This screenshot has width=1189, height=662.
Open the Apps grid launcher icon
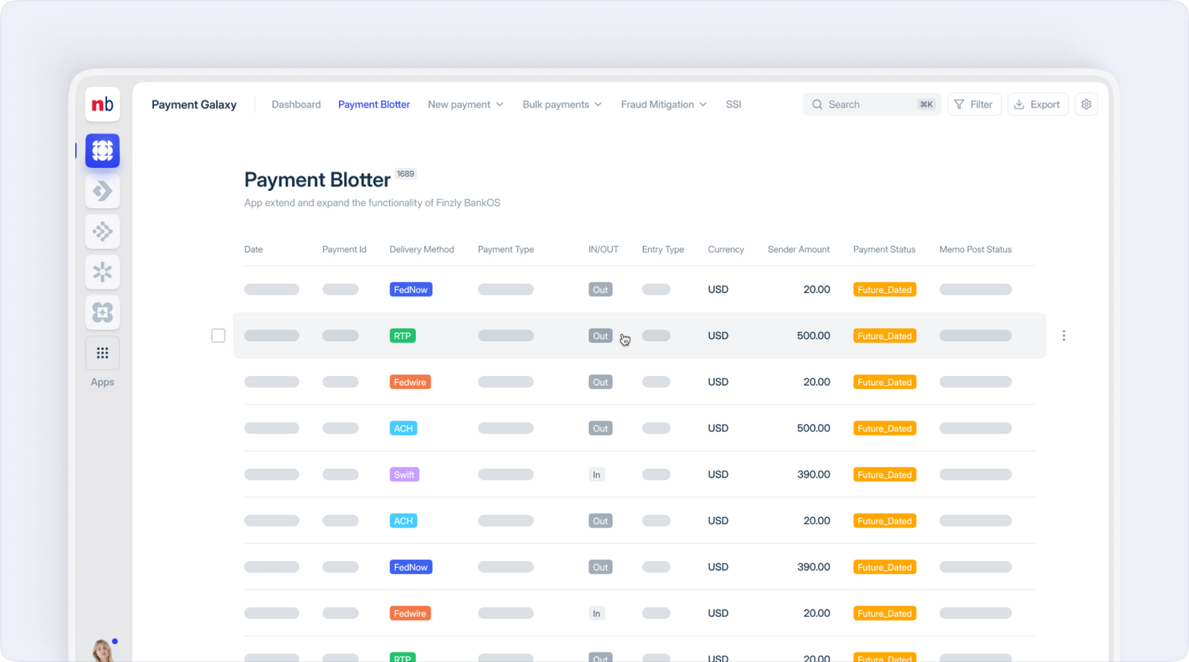point(103,353)
